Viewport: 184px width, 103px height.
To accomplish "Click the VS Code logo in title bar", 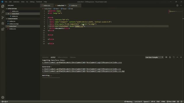I will [2, 2].
